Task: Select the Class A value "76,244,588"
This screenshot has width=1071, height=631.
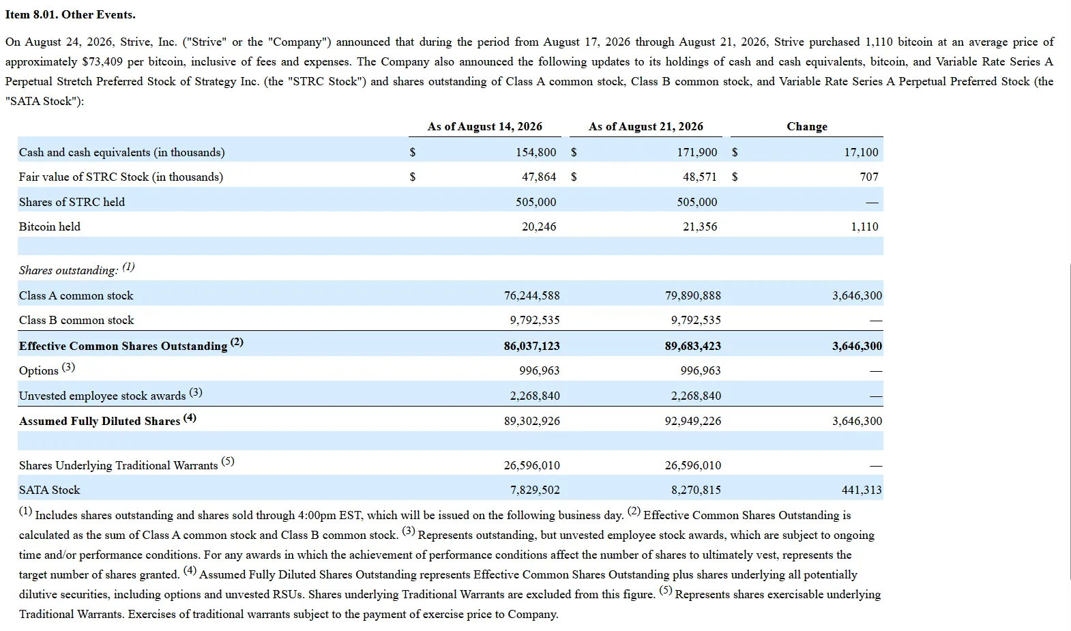Action: click(x=532, y=295)
